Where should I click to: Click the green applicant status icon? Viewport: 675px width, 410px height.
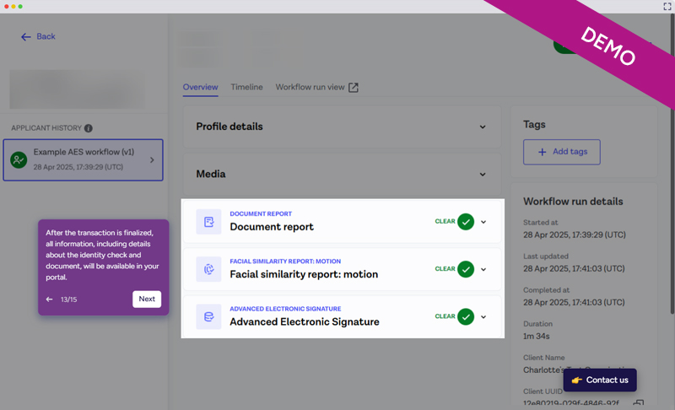(19, 160)
